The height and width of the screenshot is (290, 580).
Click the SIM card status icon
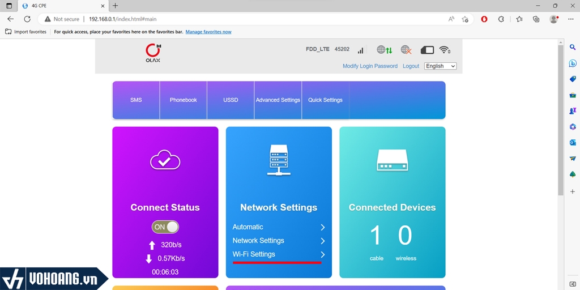click(x=427, y=50)
